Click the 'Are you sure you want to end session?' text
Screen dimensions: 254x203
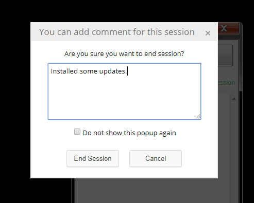[124, 54]
